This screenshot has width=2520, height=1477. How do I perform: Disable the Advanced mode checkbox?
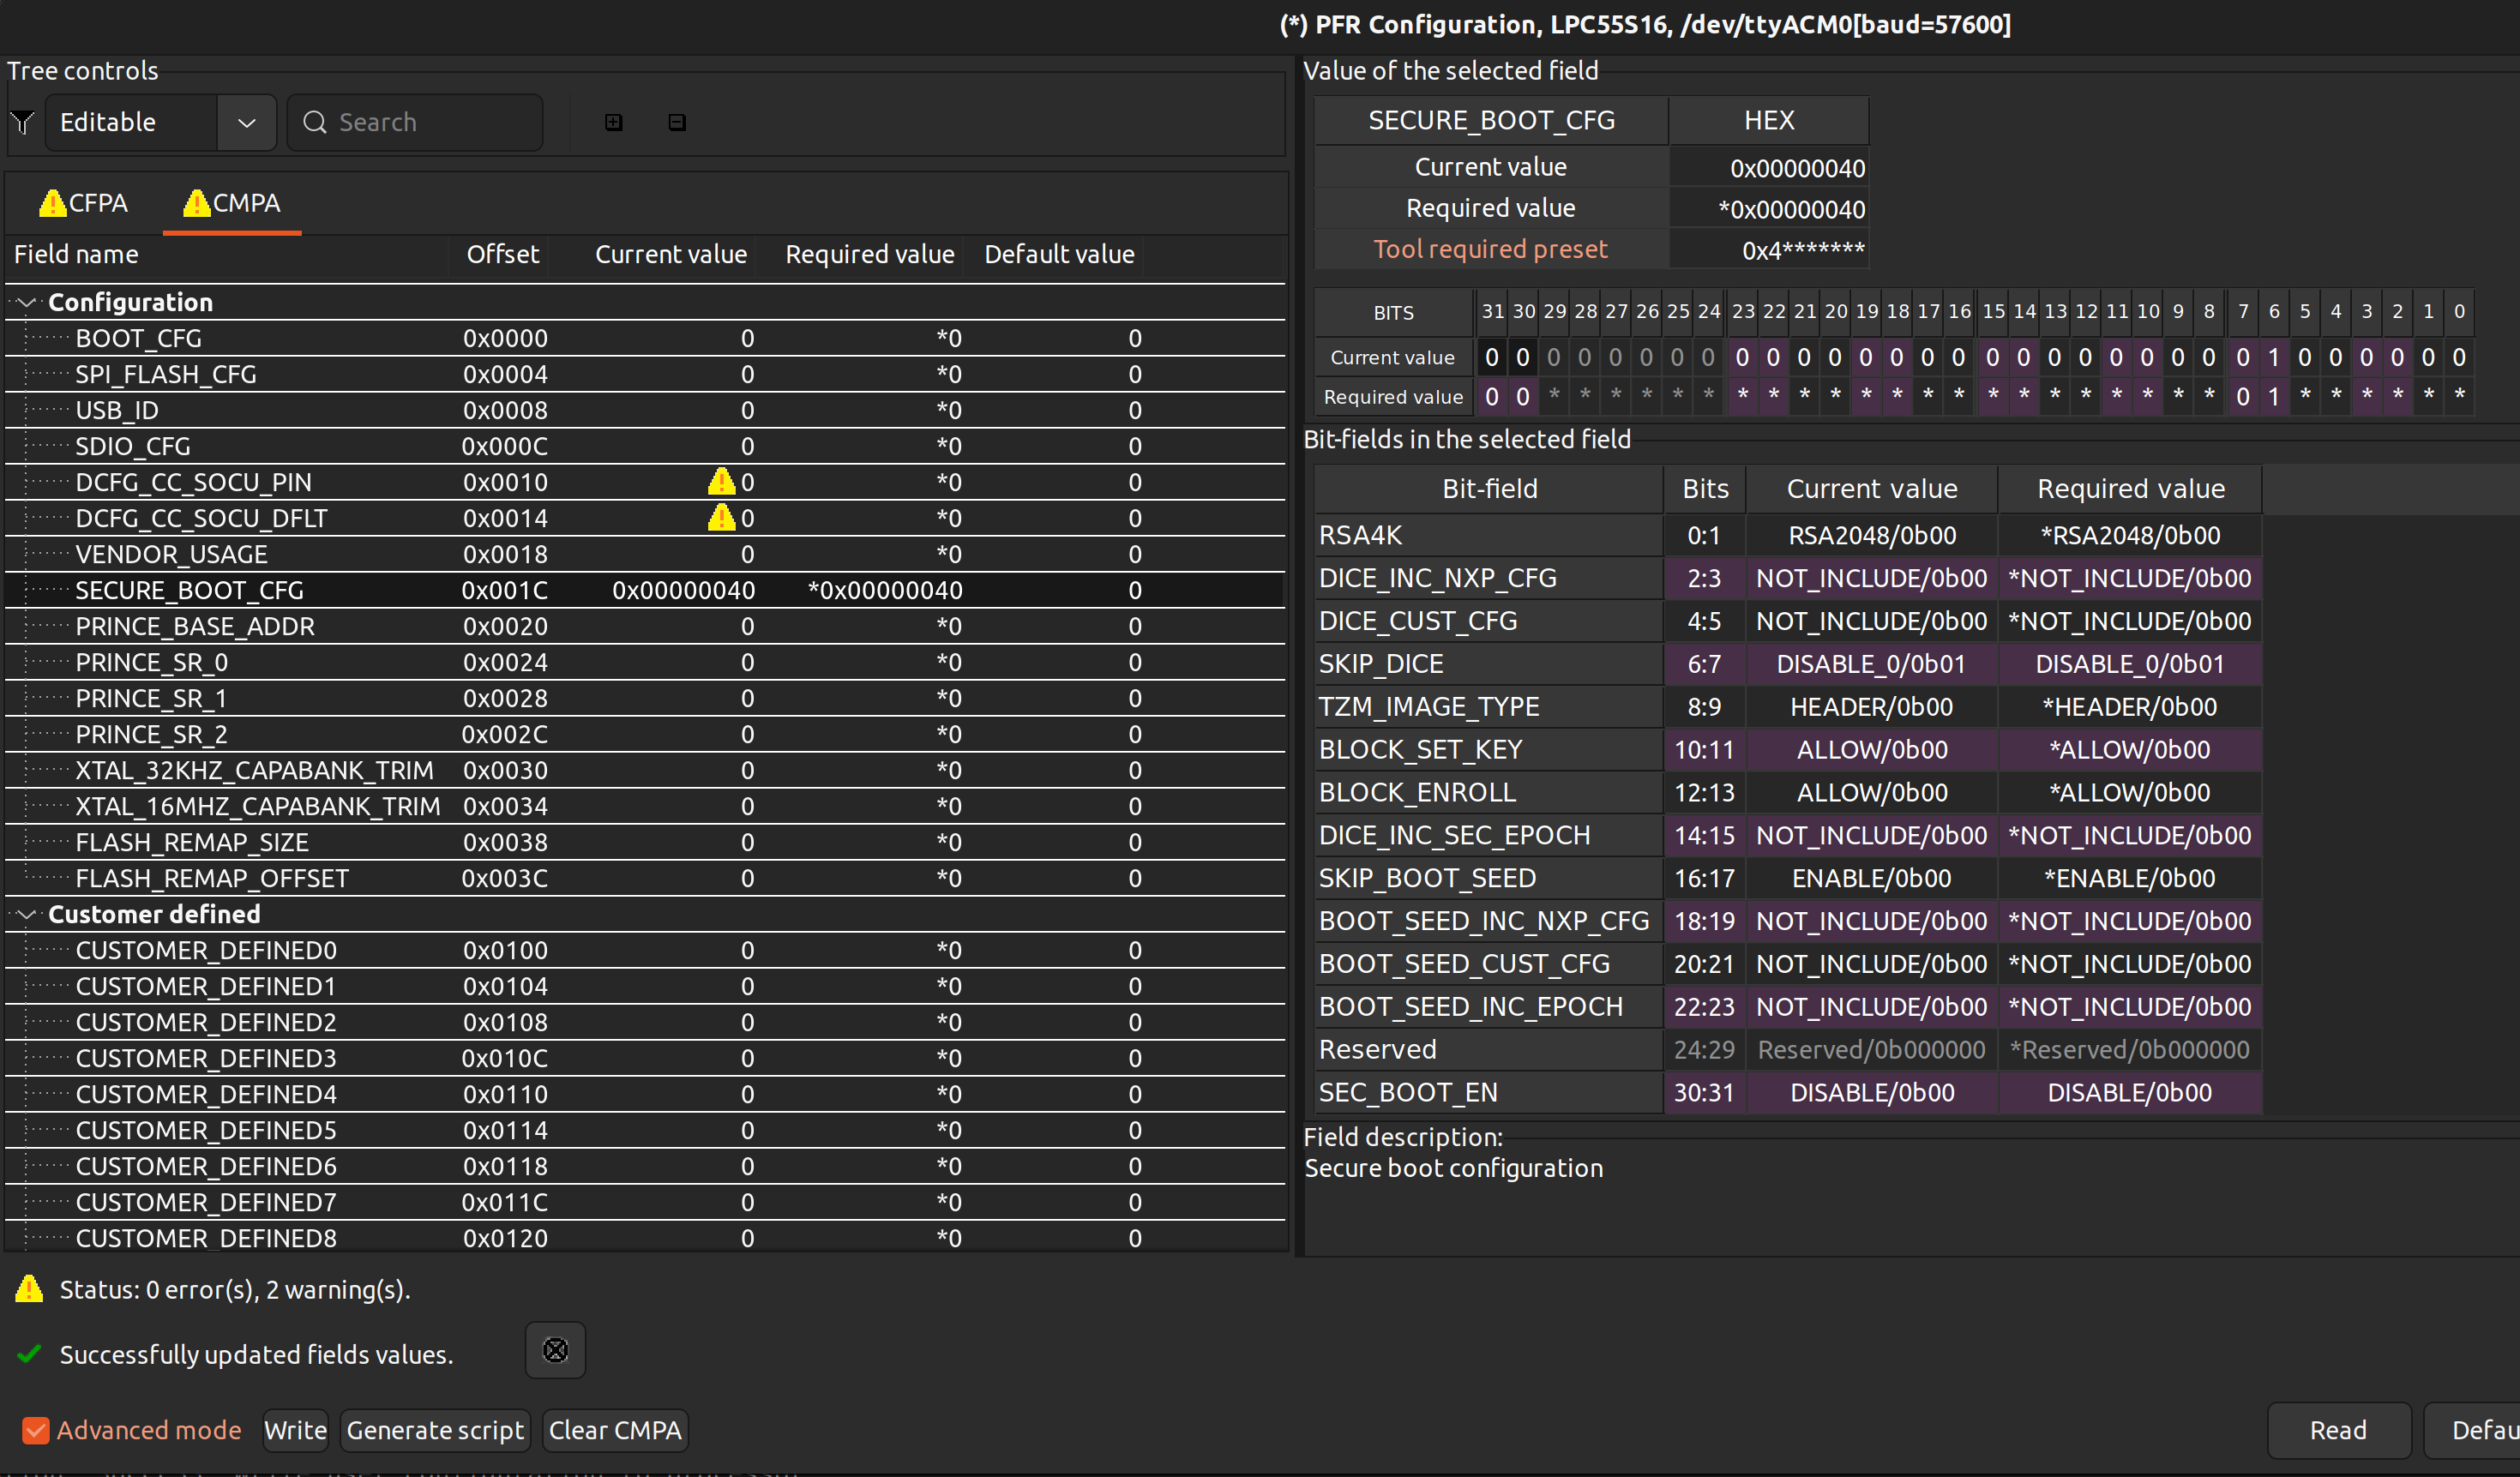[36, 1430]
